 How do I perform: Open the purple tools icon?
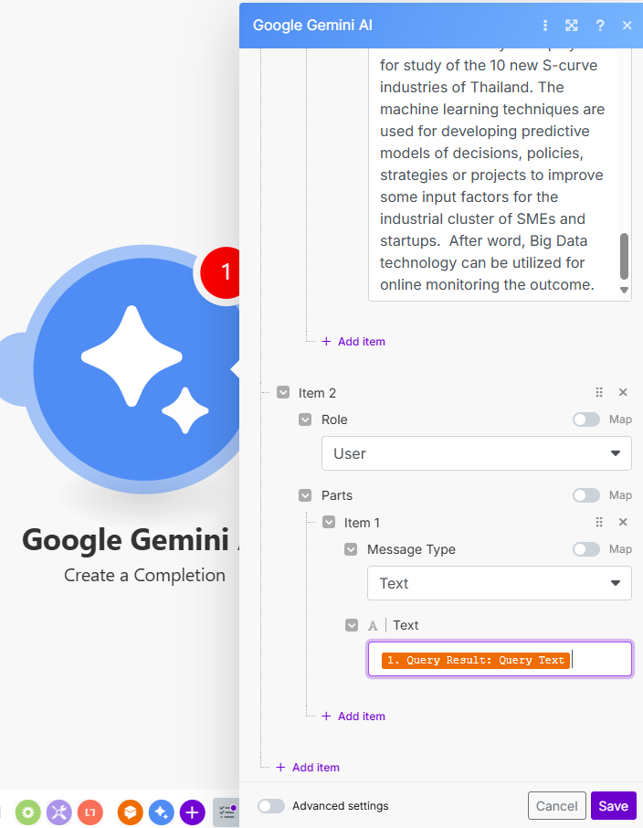click(x=59, y=812)
